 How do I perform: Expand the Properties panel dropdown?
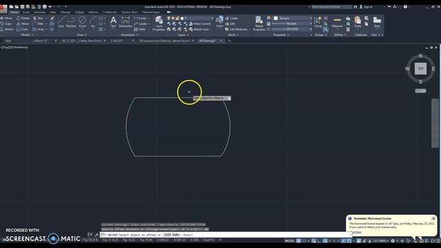pyautogui.click(x=281, y=35)
